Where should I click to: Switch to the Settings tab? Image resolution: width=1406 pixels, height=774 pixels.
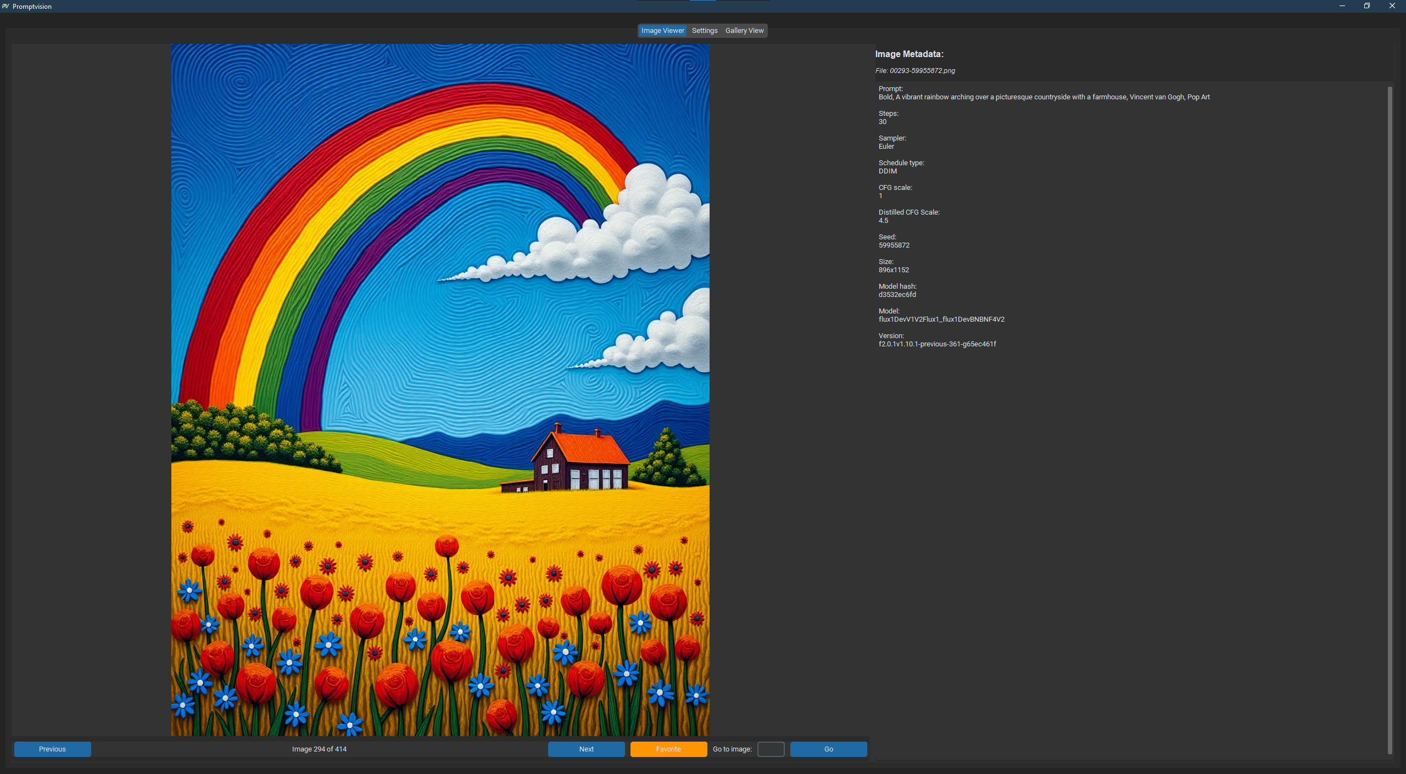704,31
